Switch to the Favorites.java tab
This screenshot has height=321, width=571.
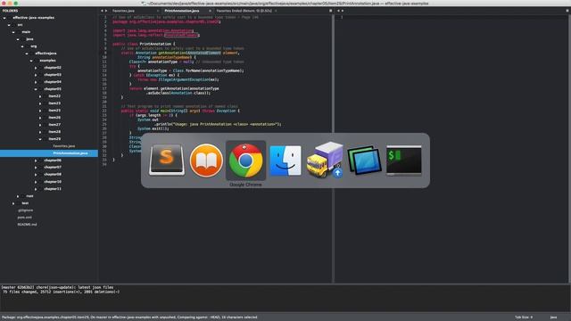(x=123, y=11)
